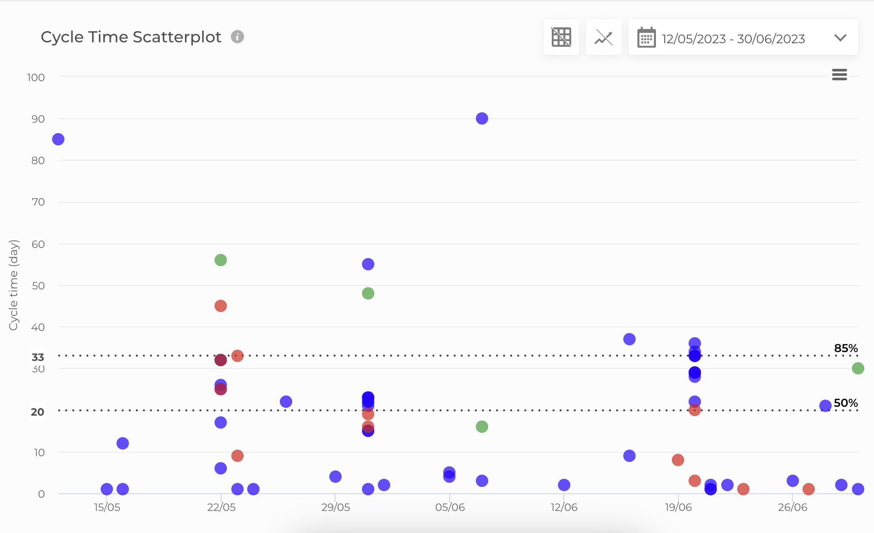
Task: Select the blue dot at 90 days
Action: 482,118
